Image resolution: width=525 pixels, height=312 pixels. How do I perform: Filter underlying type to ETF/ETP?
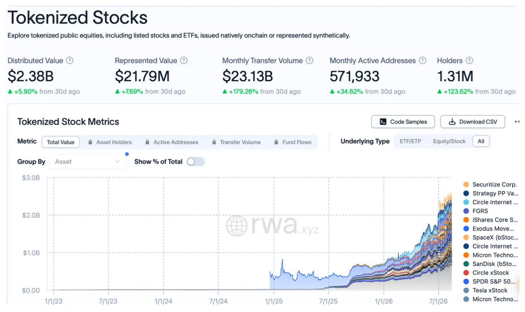point(410,141)
